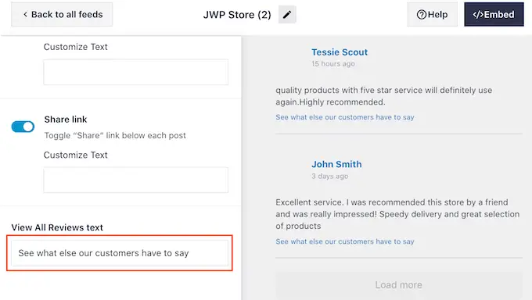Viewport: 532px width, 300px height.
Task: Click the Embed button
Action: pos(494,14)
